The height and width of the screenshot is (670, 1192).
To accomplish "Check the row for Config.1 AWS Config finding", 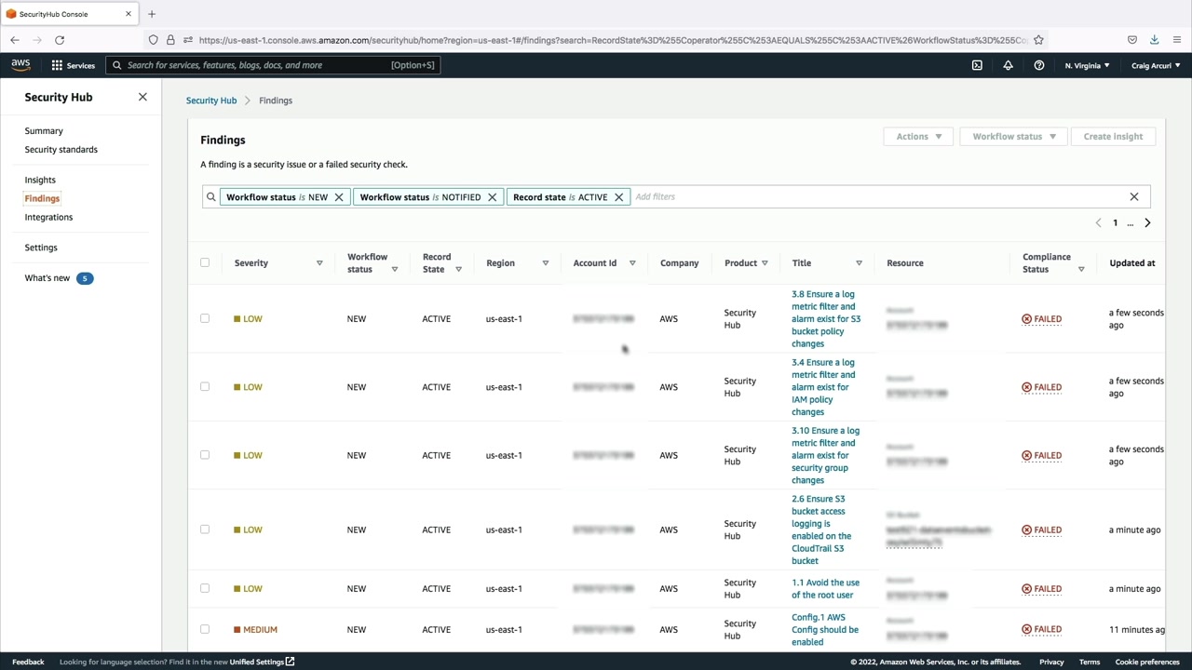I will 205,629.
